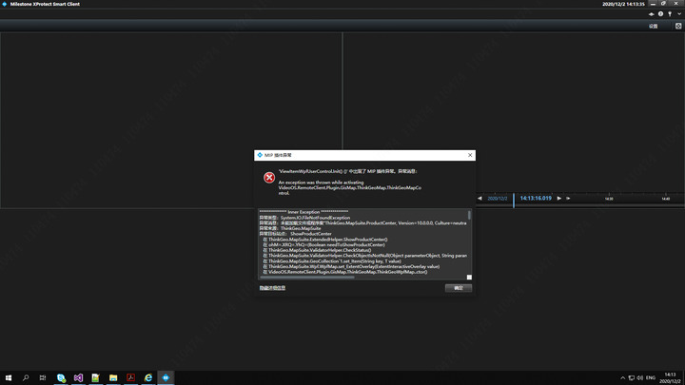The width and height of the screenshot is (685, 385).
Task: Click the 14:13:16.019 timestamp field
Action: pos(536,199)
